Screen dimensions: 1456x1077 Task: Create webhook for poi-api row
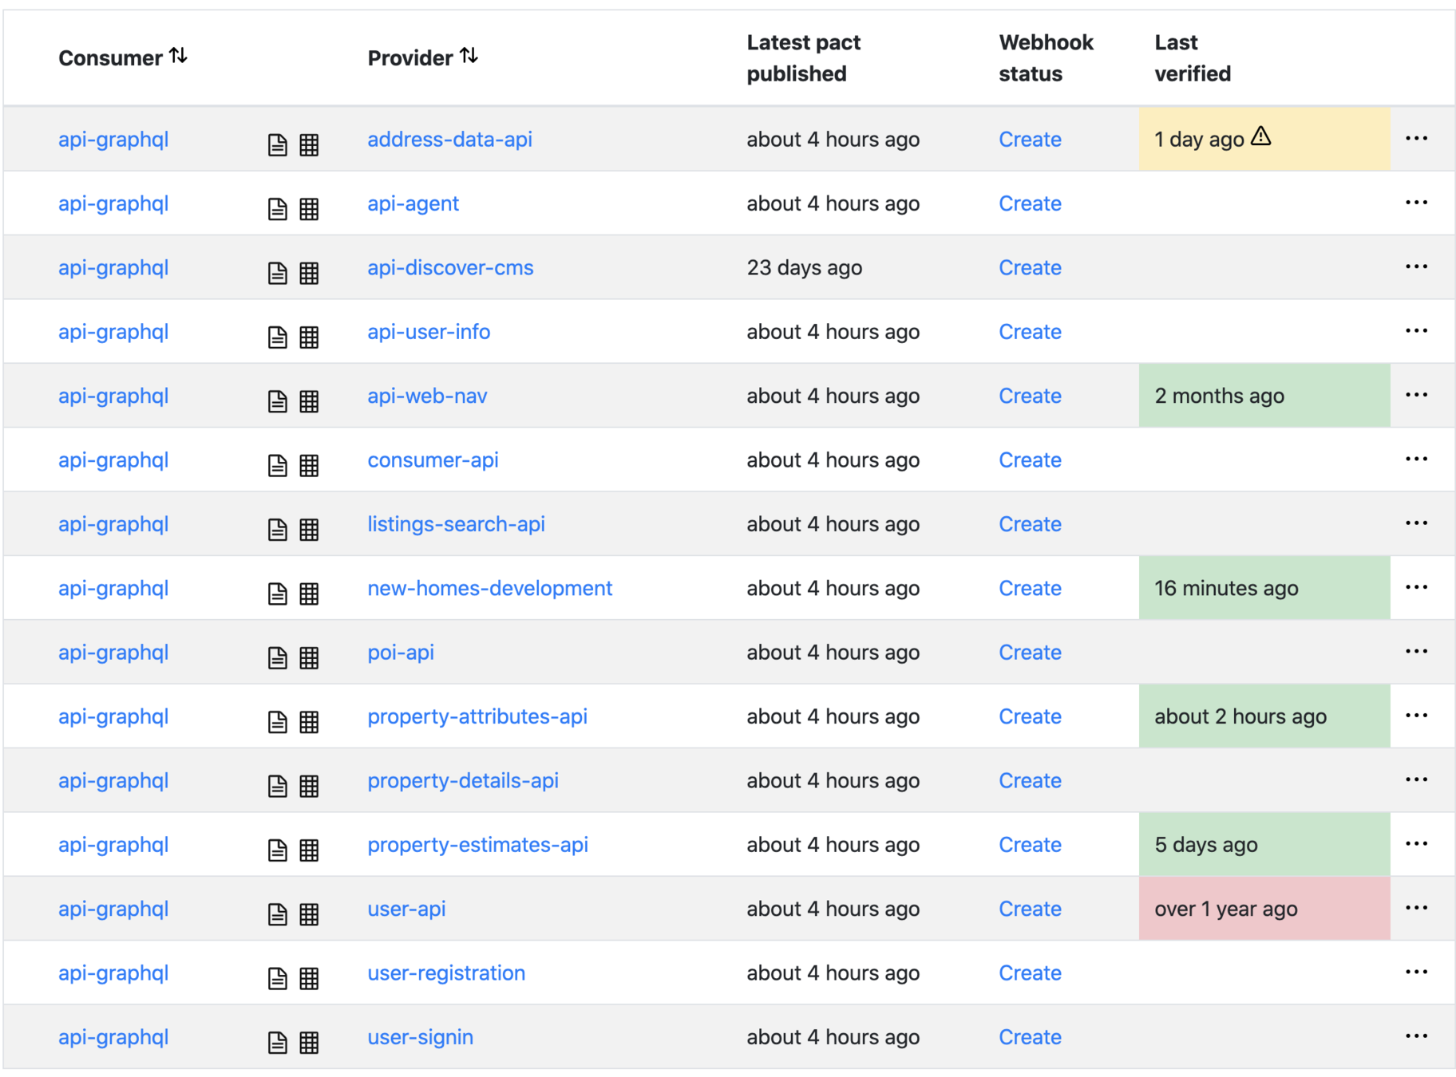pos(1030,653)
